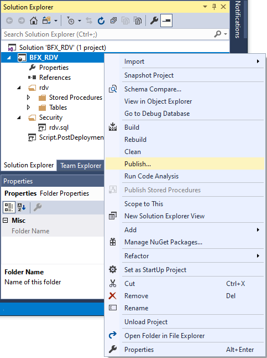This screenshot has height=358, width=267.
Task: Expand the Stored Procedures folder
Action: pos(28,98)
